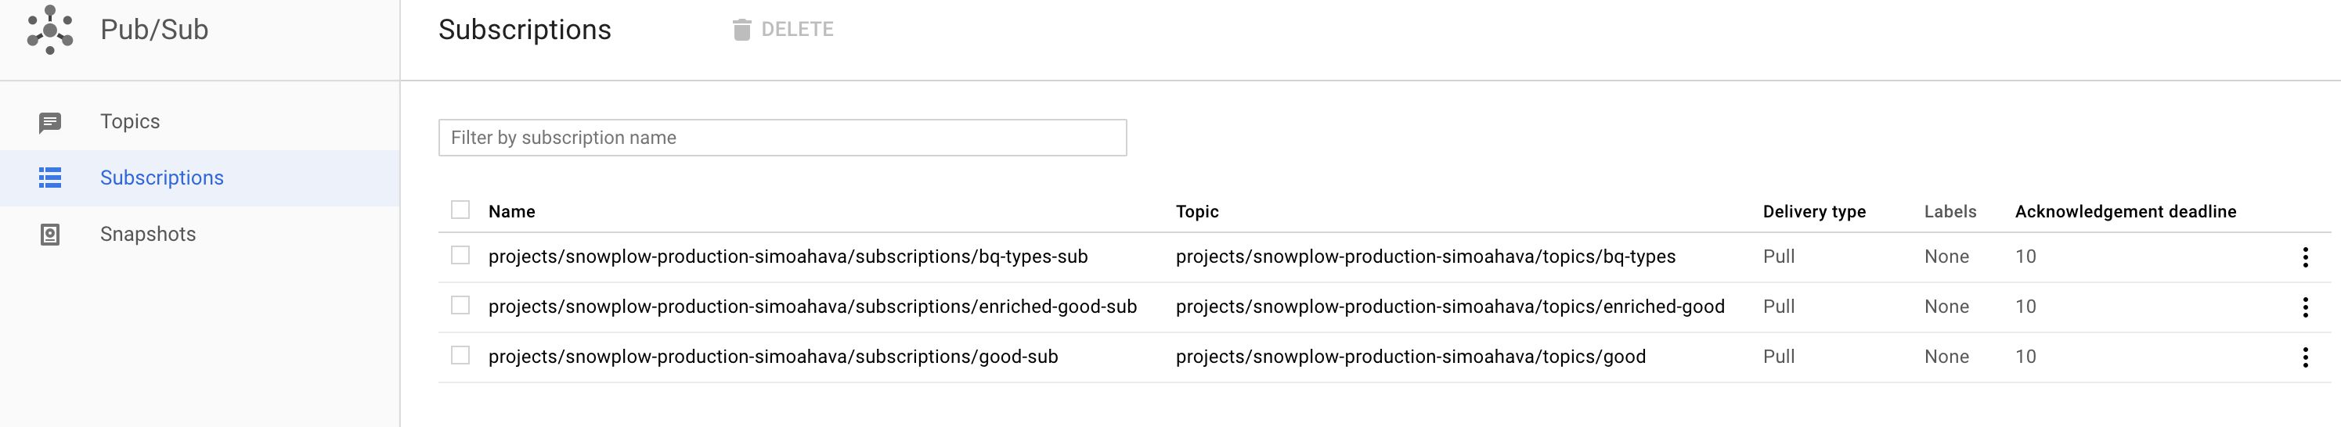The width and height of the screenshot is (2341, 427).
Task: Click the Topics speech-bubble icon
Action: click(50, 123)
